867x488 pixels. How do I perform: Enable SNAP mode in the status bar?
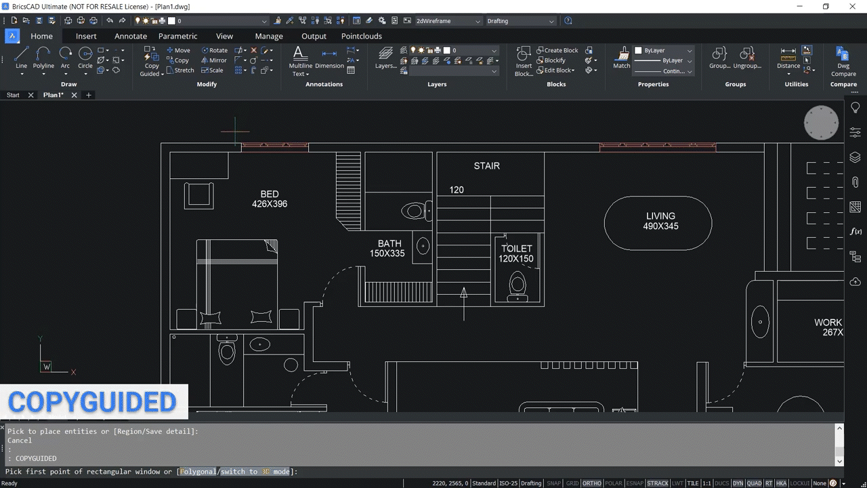click(553, 483)
